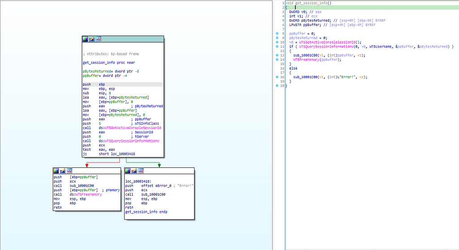Click 'push eax ; SessionId' line
This screenshot has height=250, width=459.
coord(118,132)
